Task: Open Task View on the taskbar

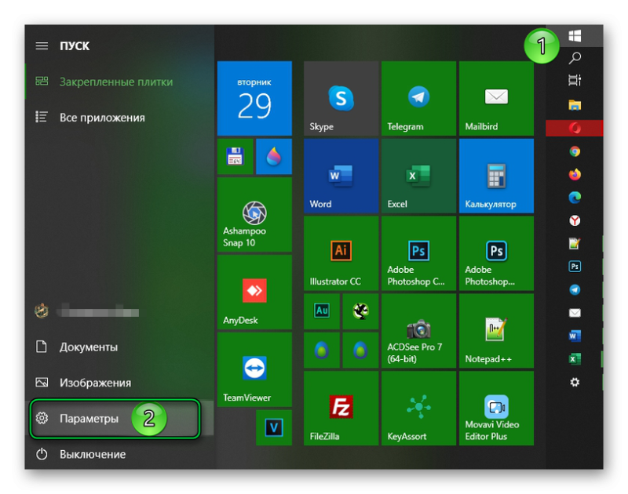Action: coord(575,81)
